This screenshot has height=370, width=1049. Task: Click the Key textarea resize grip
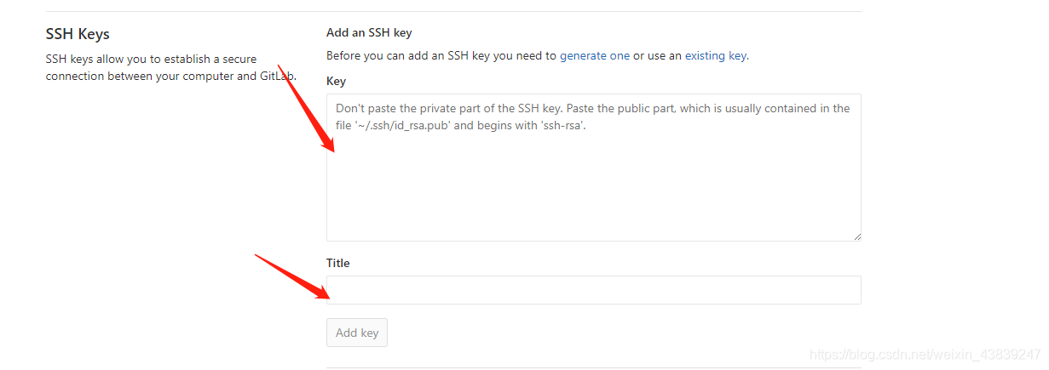(x=856, y=236)
